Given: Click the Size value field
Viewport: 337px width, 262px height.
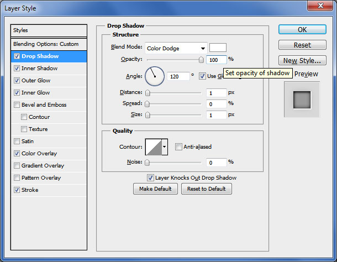Looking at the screenshot, I should tap(217, 116).
